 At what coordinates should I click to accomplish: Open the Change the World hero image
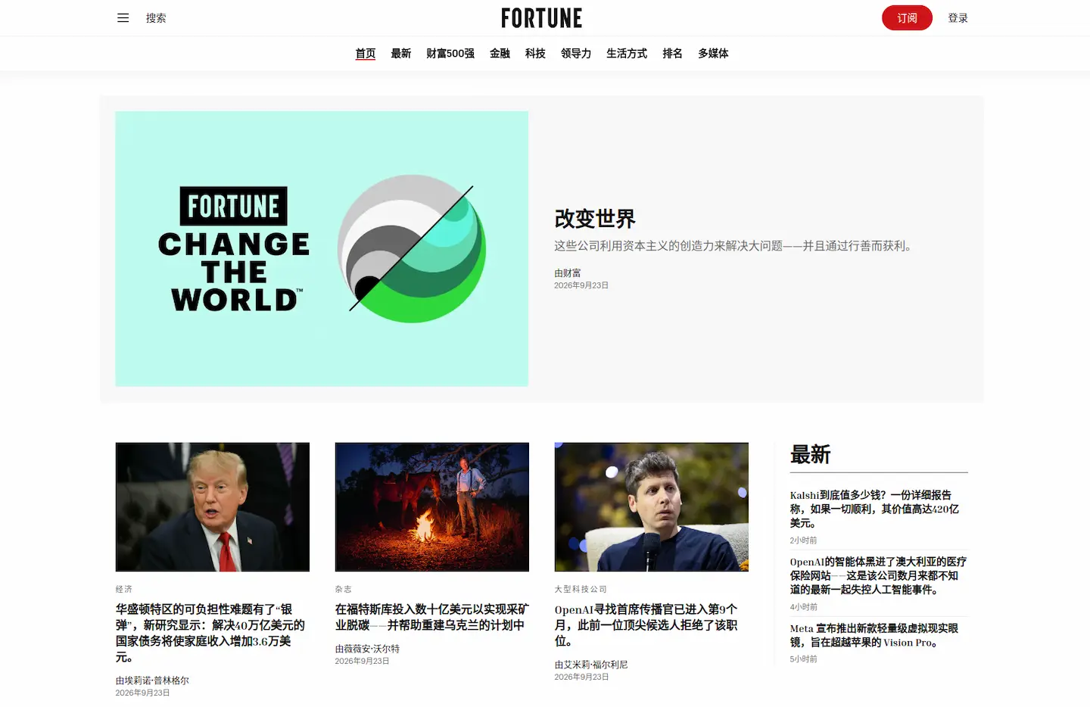coord(322,249)
